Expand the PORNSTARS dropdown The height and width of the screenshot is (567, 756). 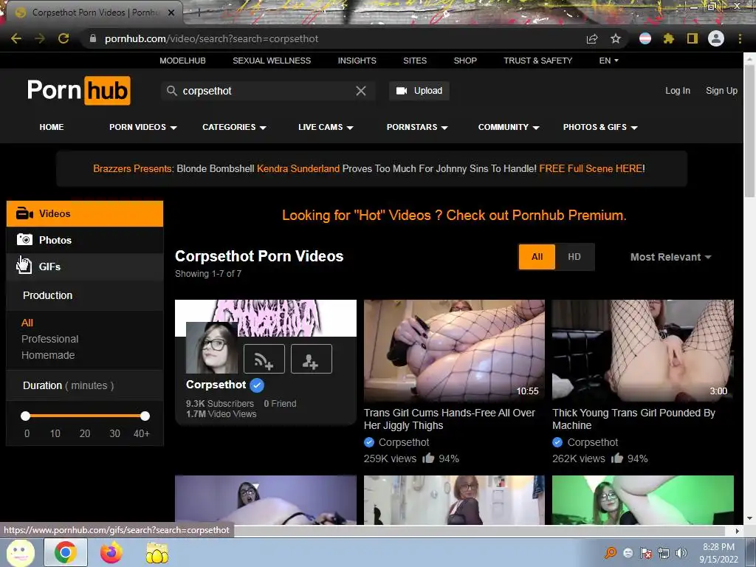pyautogui.click(x=417, y=127)
